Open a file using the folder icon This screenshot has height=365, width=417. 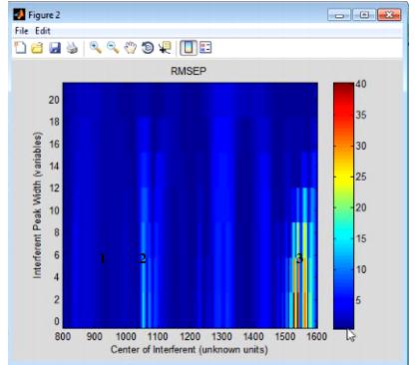pos(37,48)
